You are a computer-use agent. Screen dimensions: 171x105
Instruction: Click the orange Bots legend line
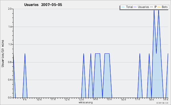[159, 7]
